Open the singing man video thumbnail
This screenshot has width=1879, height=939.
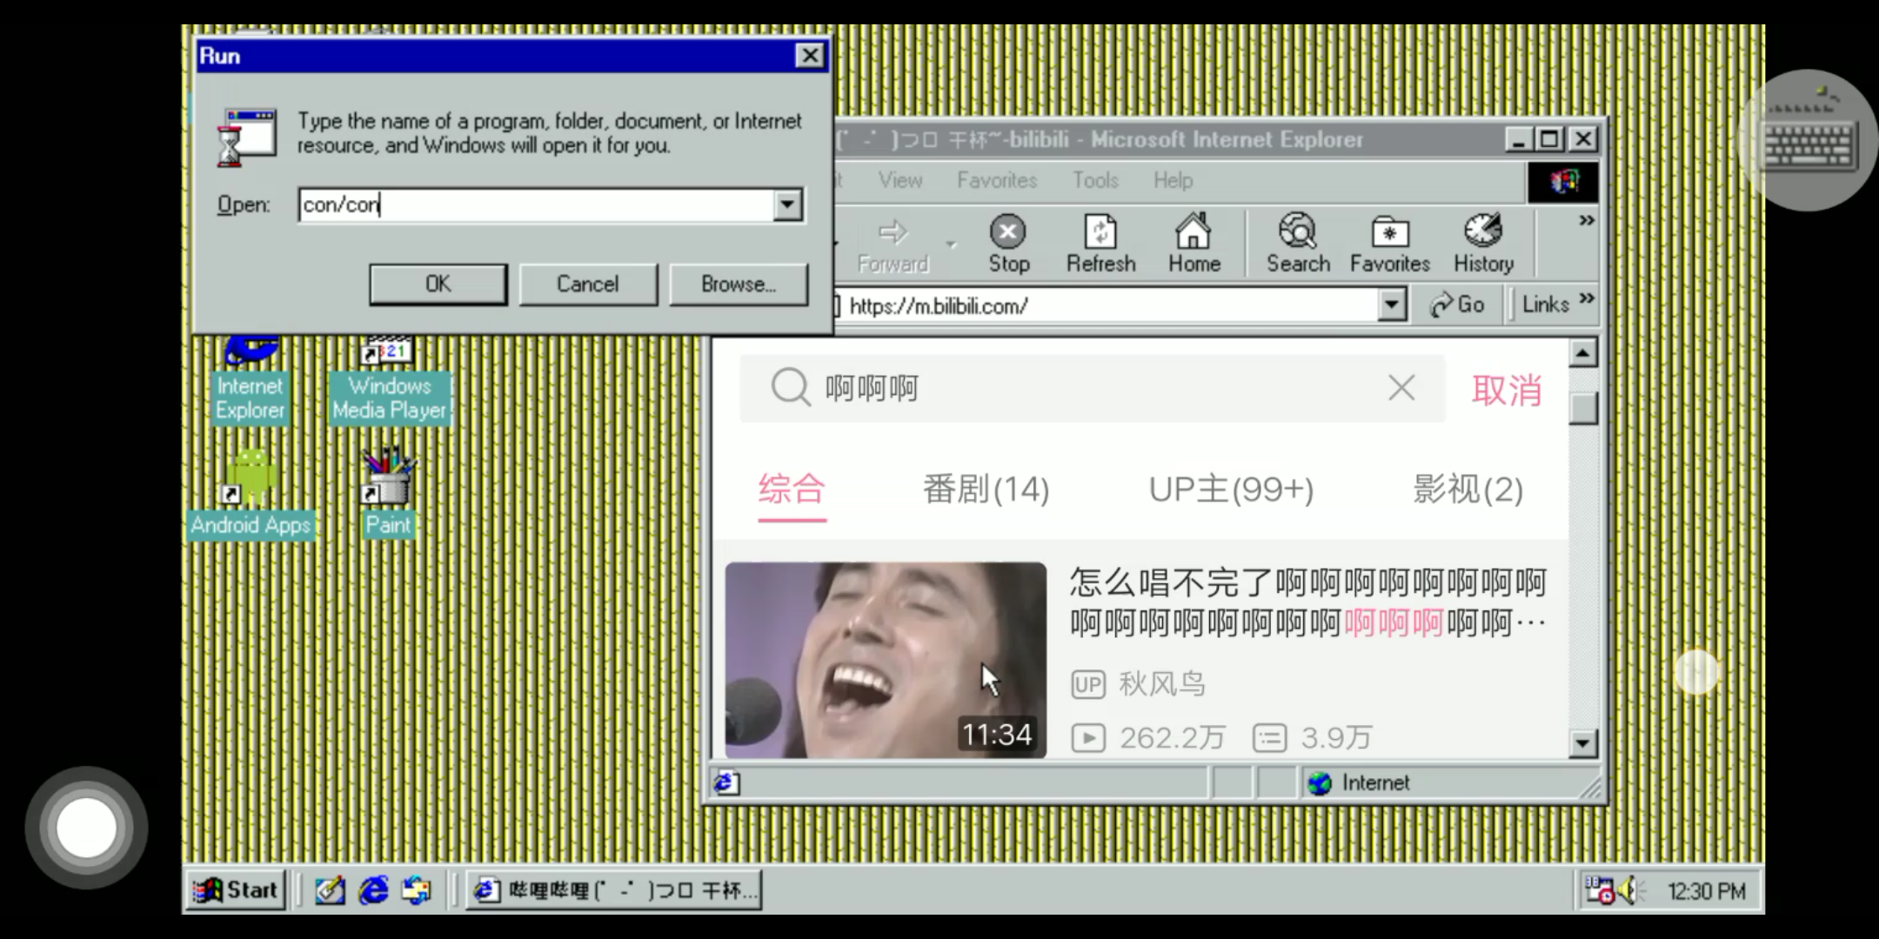click(886, 660)
